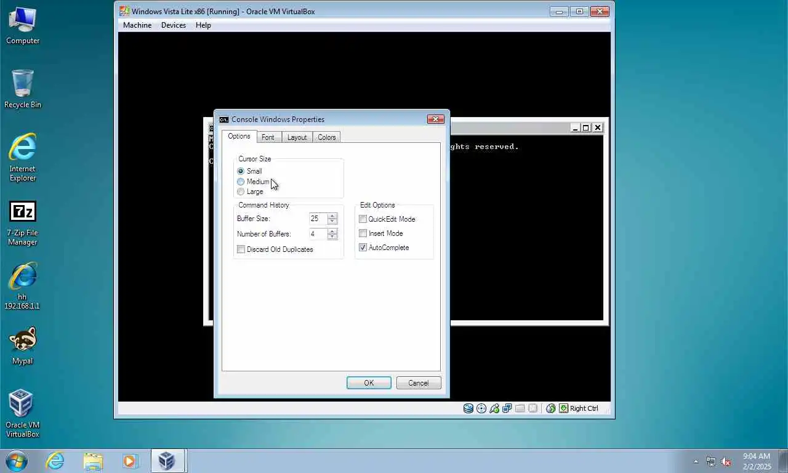Click the host key capture arrow icon

pos(563,408)
